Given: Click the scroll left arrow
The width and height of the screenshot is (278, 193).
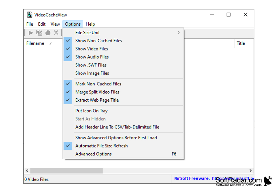Looking at the screenshot, I should pos(27,171).
